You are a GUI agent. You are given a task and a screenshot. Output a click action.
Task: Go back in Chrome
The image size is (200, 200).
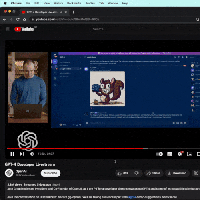[x=4, y=20]
